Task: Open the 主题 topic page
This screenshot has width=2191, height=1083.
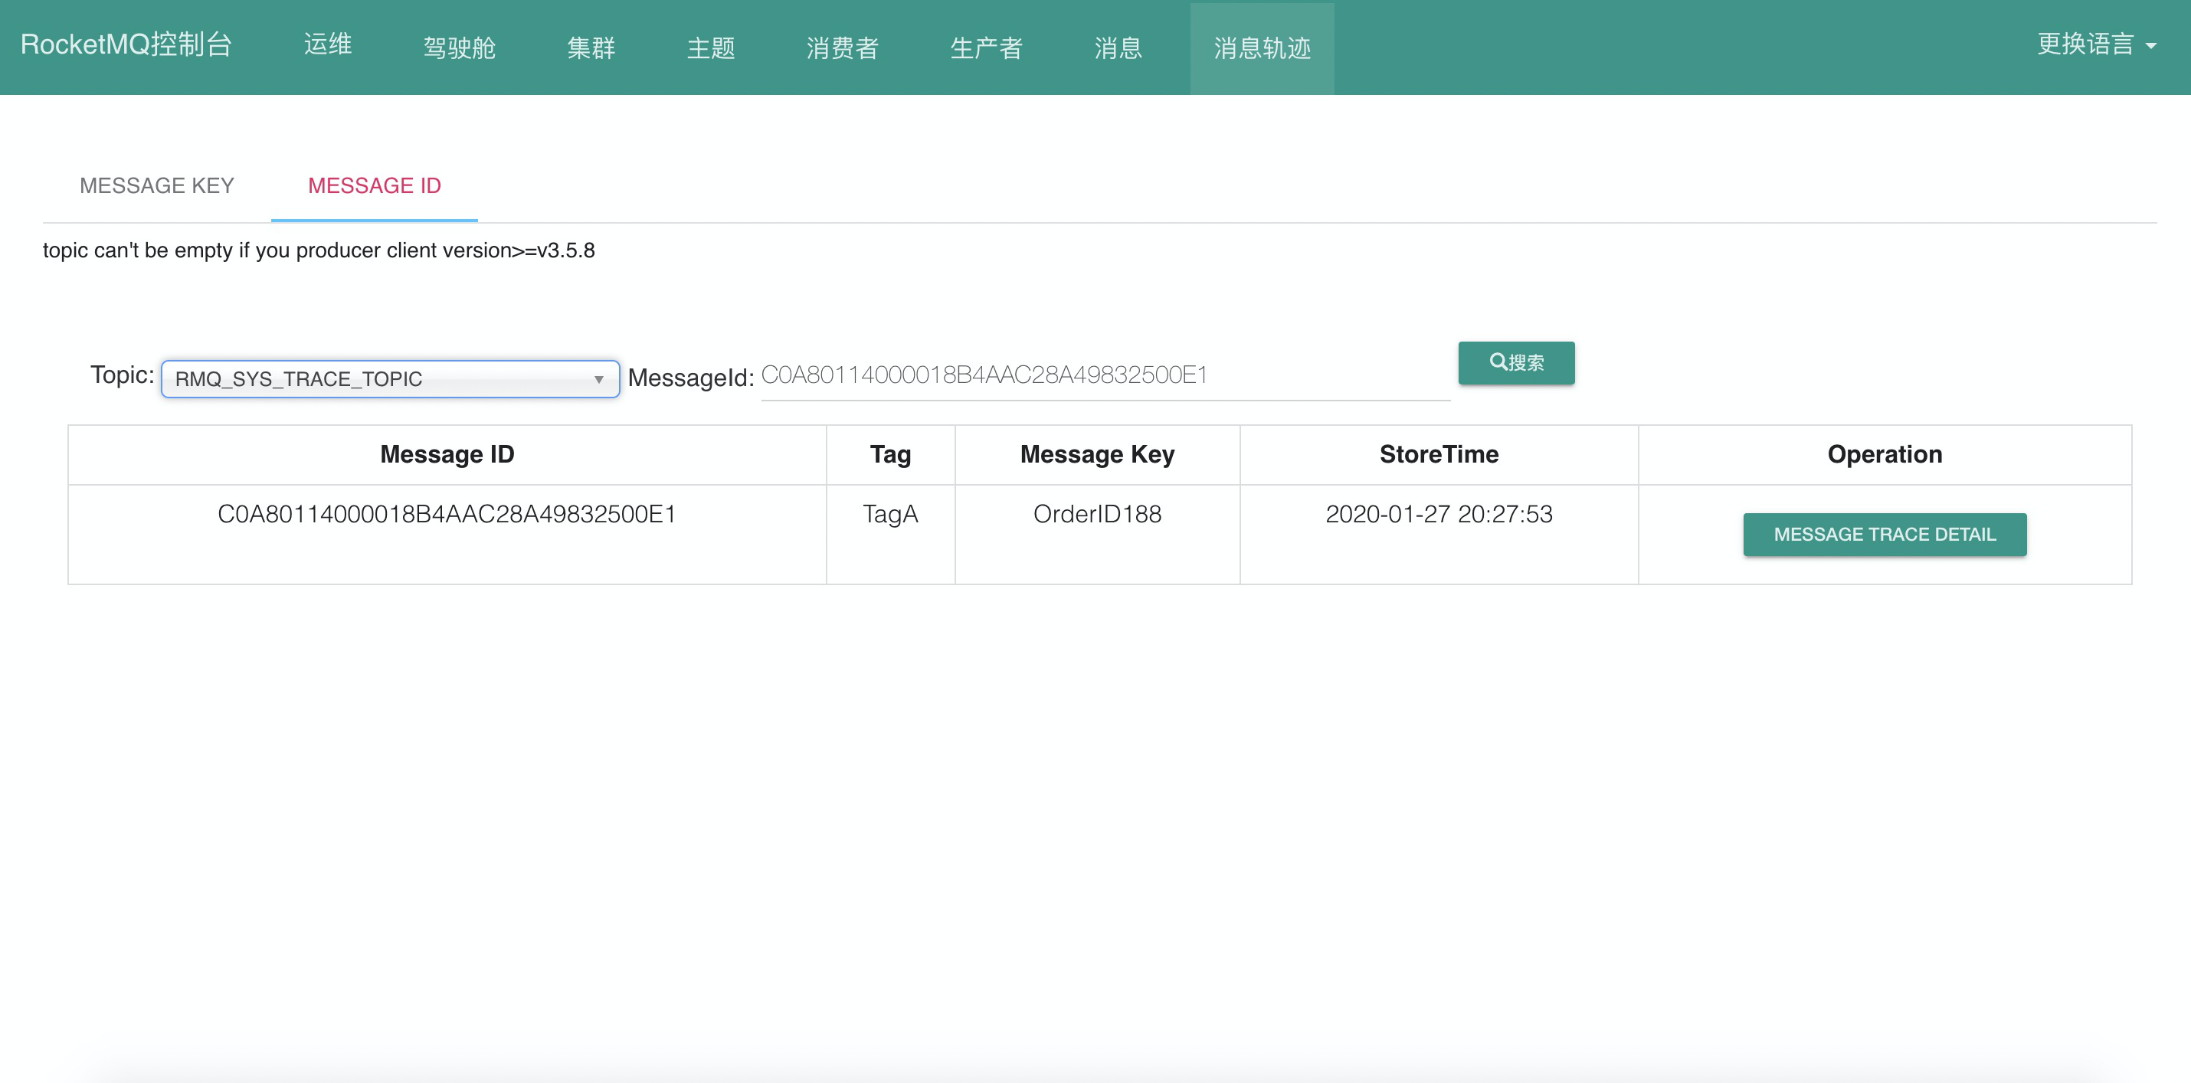Action: (x=710, y=47)
